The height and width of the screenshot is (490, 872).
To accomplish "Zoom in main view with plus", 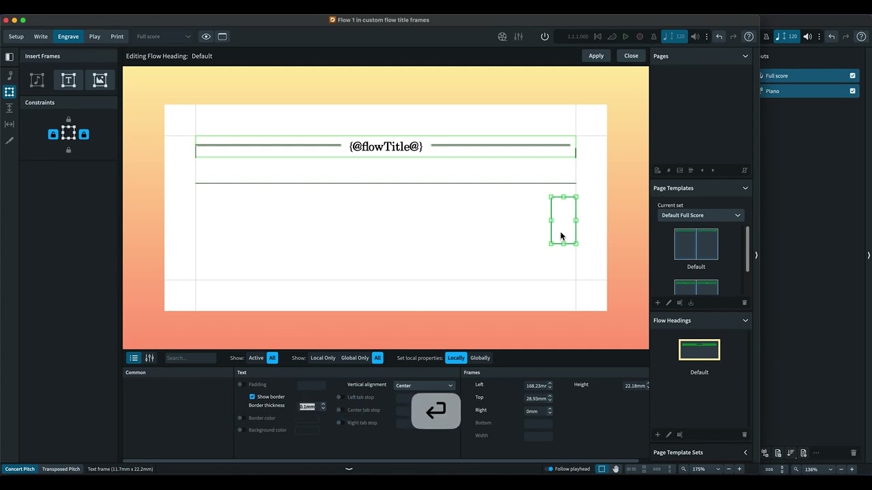I will coord(739,469).
